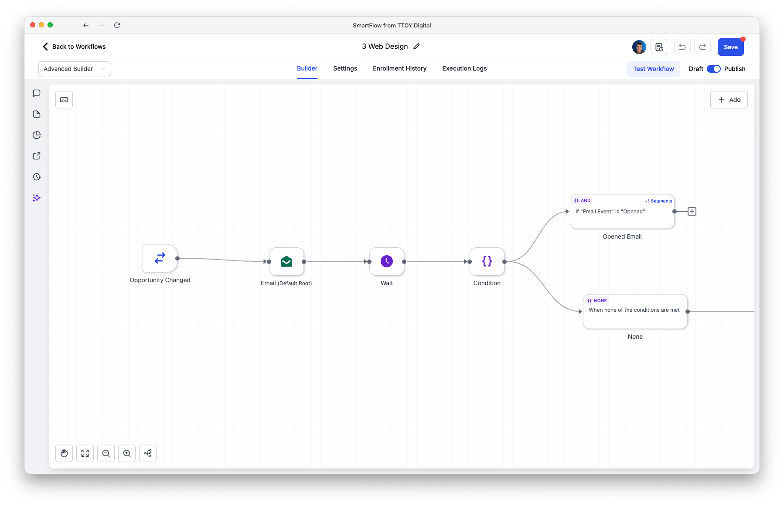This screenshot has width=784, height=506.
Task: Save the workflow
Action: click(730, 47)
